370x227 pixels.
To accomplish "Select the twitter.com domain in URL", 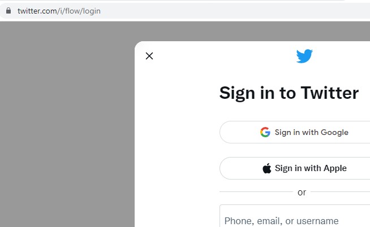I will coord(37,11).
